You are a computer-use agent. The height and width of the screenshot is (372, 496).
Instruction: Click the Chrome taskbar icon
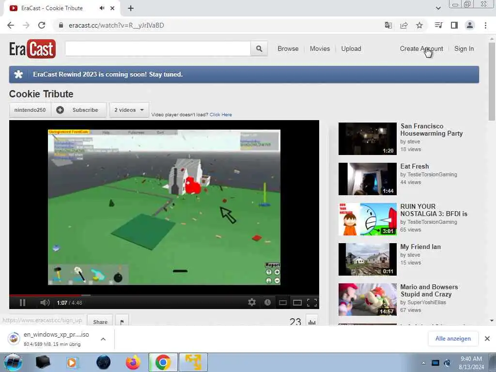163,362
